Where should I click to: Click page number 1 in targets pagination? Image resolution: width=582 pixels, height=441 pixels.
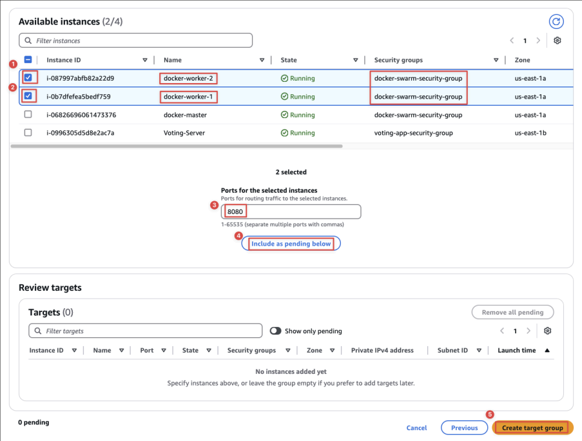click(515, 331)
